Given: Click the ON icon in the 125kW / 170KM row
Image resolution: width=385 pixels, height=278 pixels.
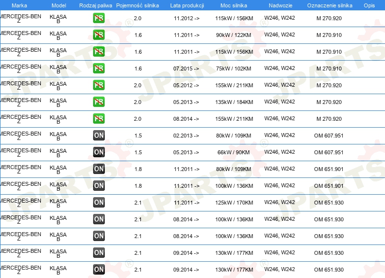Looking at the screenshot, I should (x=99, y=203).
